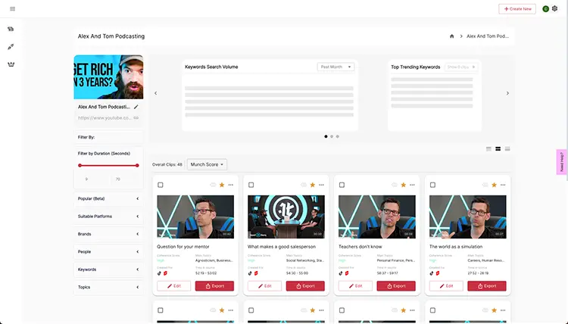568x324 pixels.
Task: Click the crown icon in left sidebar
Action: click(x=11, y=64)
